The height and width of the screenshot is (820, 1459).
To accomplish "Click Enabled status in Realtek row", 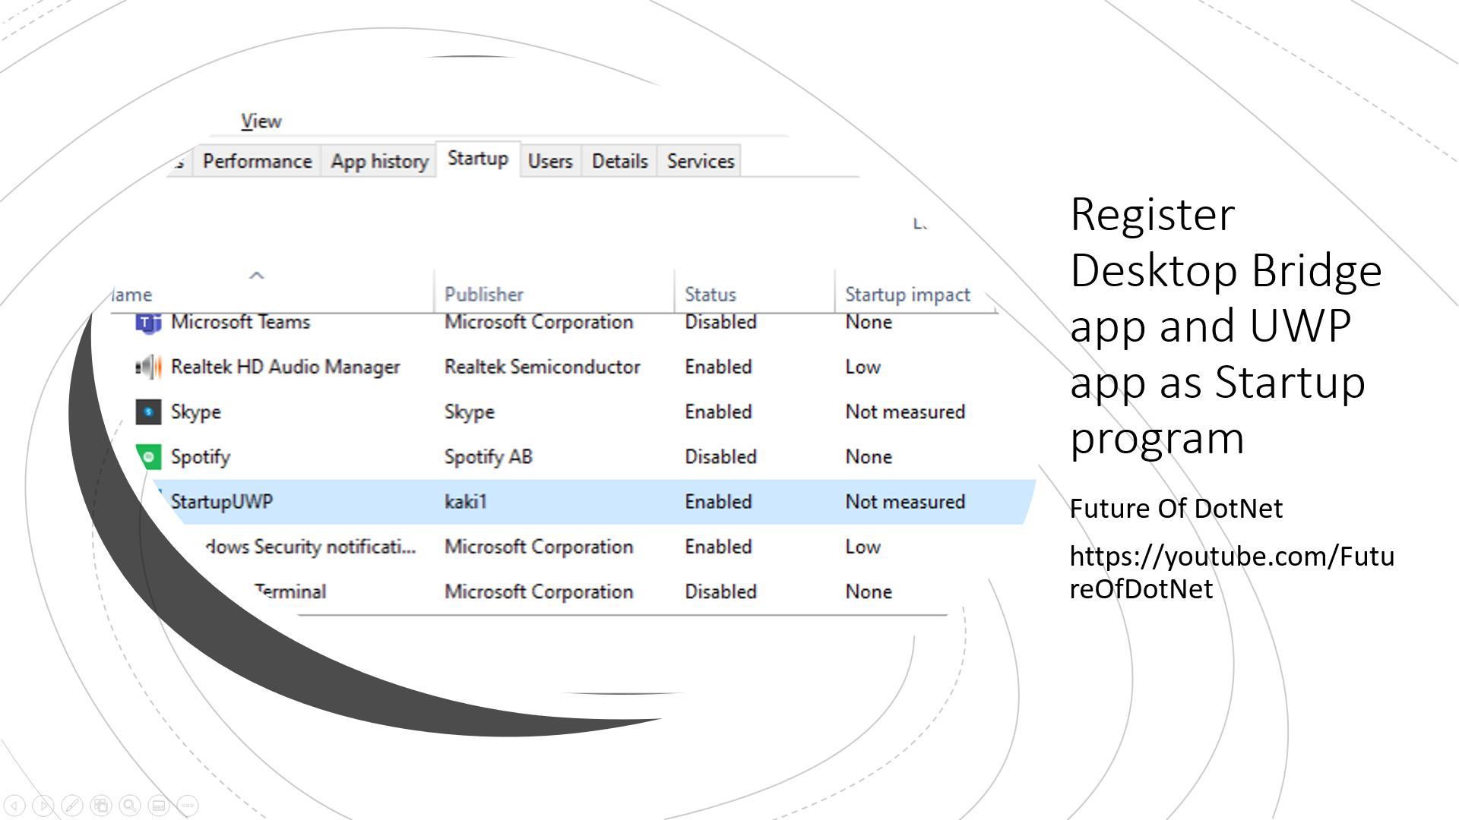I will click(718, 367).
